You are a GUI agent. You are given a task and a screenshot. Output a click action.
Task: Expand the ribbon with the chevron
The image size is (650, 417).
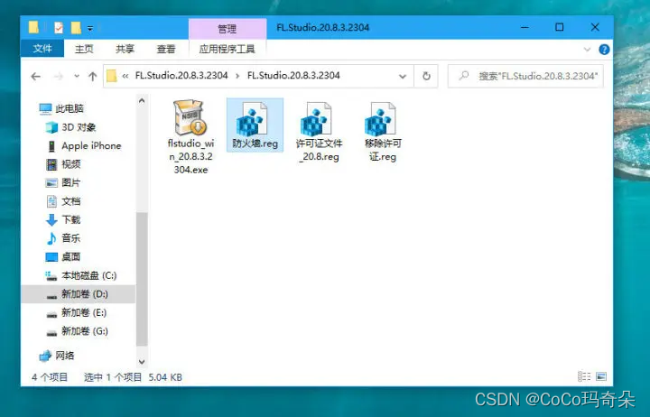click(x=587, y=50)
